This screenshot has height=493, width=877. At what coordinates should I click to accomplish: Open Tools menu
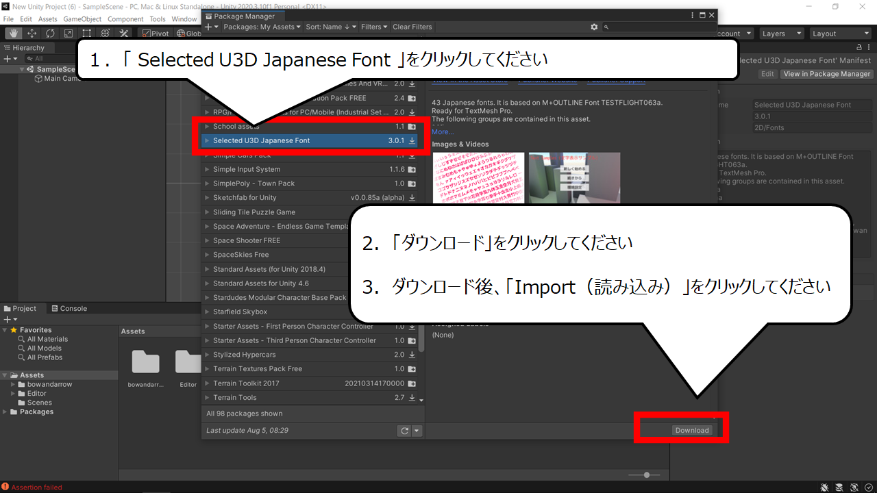(158, 19)
